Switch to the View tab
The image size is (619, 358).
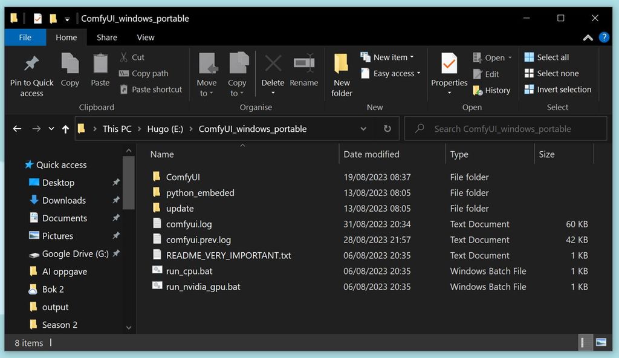(145, 37)
